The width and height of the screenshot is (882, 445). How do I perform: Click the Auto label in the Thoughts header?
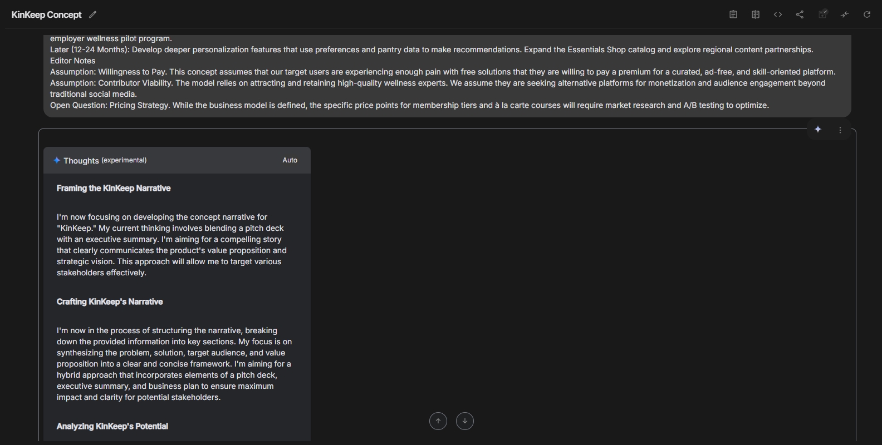[290, 160]
